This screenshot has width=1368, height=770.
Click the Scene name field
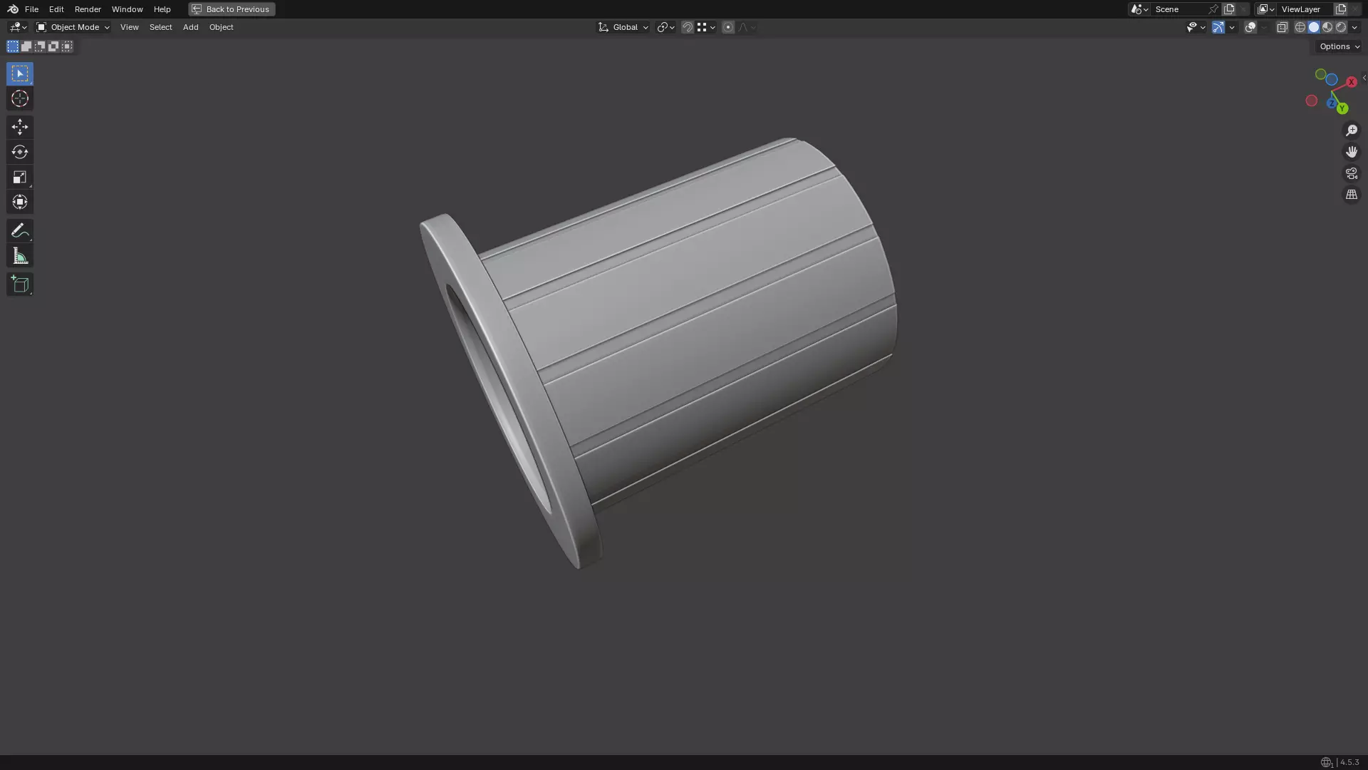1179,9
